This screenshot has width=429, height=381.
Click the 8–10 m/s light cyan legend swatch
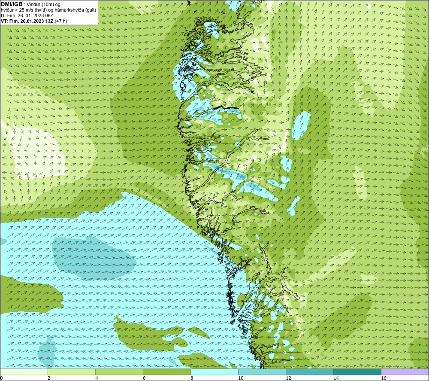click(214, 372)
